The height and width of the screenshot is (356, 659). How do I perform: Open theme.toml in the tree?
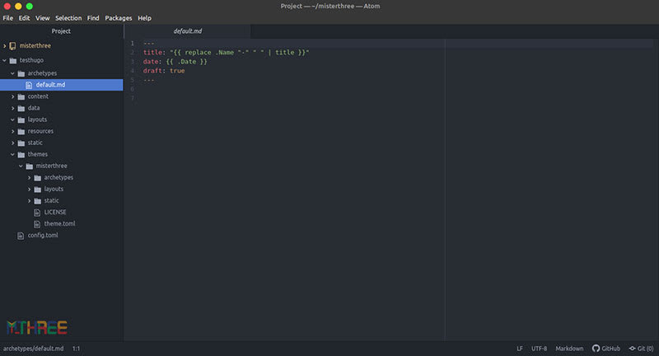tap(61, 224)
